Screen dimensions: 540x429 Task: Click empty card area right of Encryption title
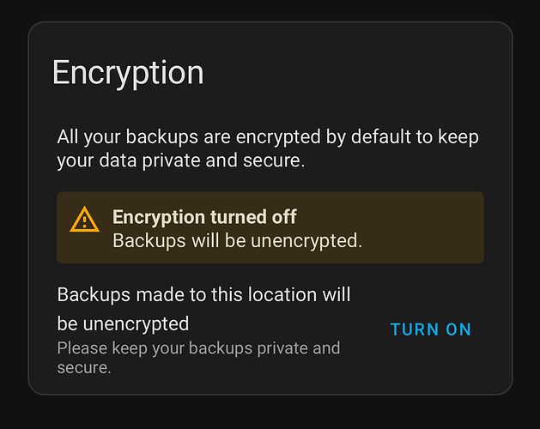click(355, 74)
